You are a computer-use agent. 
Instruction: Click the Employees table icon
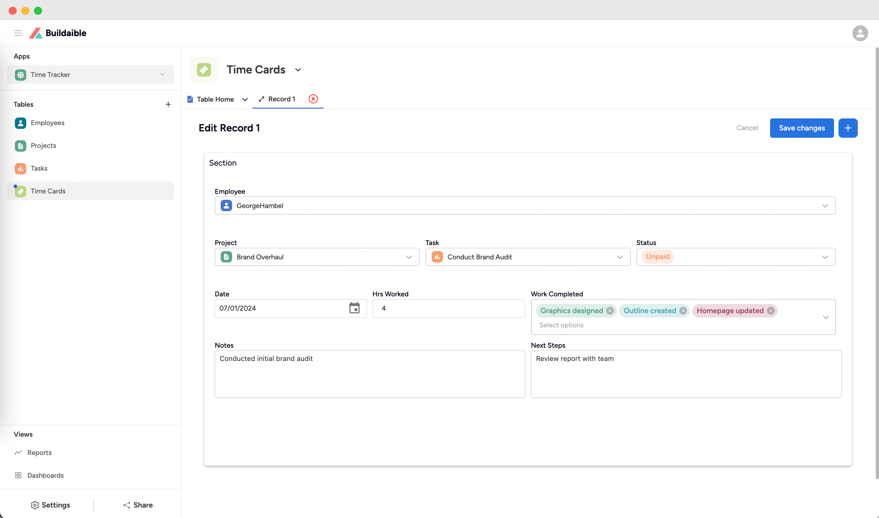point(21,123)
